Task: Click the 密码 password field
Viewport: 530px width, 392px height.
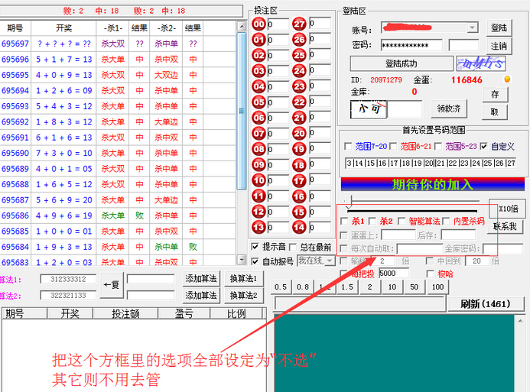Action: (411, 45)
